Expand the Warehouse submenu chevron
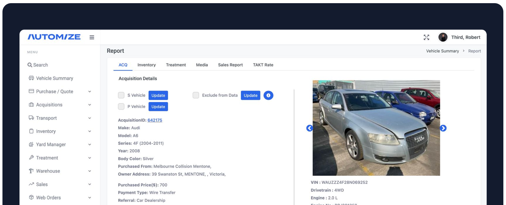The height and width of the screenshot is (205, 506). coord(90,171)
